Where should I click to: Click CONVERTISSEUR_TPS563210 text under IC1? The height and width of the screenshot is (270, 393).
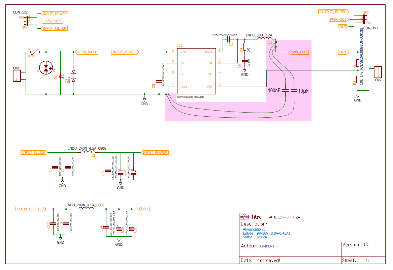tap(191, 97)
